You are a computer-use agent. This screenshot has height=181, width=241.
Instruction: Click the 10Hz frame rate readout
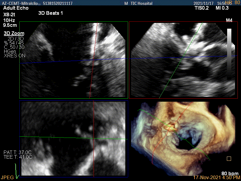pos(8,20)
